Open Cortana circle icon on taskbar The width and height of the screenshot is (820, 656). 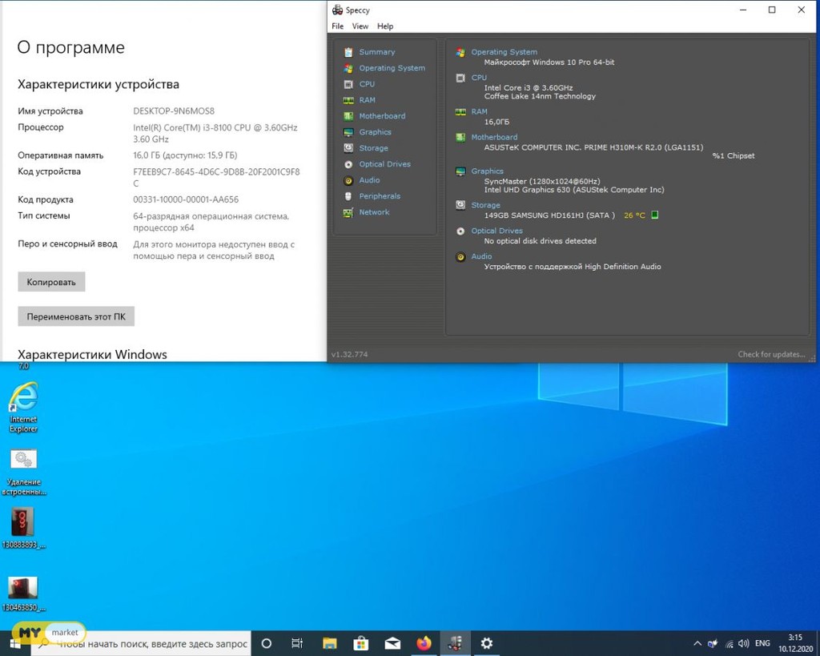coord(266,643)
